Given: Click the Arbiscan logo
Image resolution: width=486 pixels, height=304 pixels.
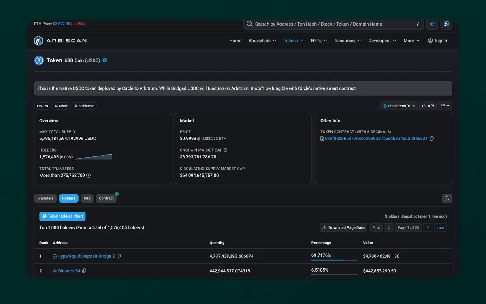Looking at the screenshot, I should tap(60, 41).
